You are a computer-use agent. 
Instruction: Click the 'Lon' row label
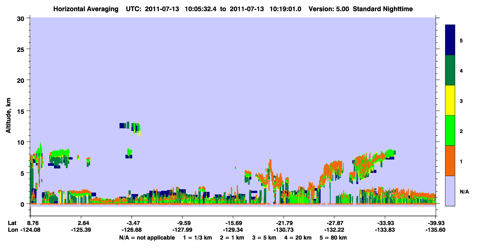point(12,230)
